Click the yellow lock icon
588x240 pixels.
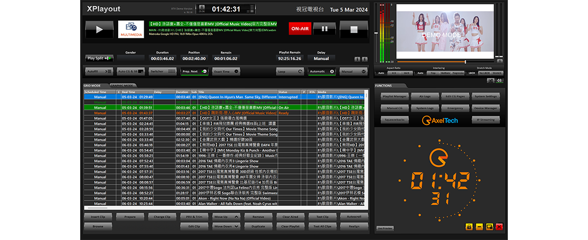[x=469, y=227]
